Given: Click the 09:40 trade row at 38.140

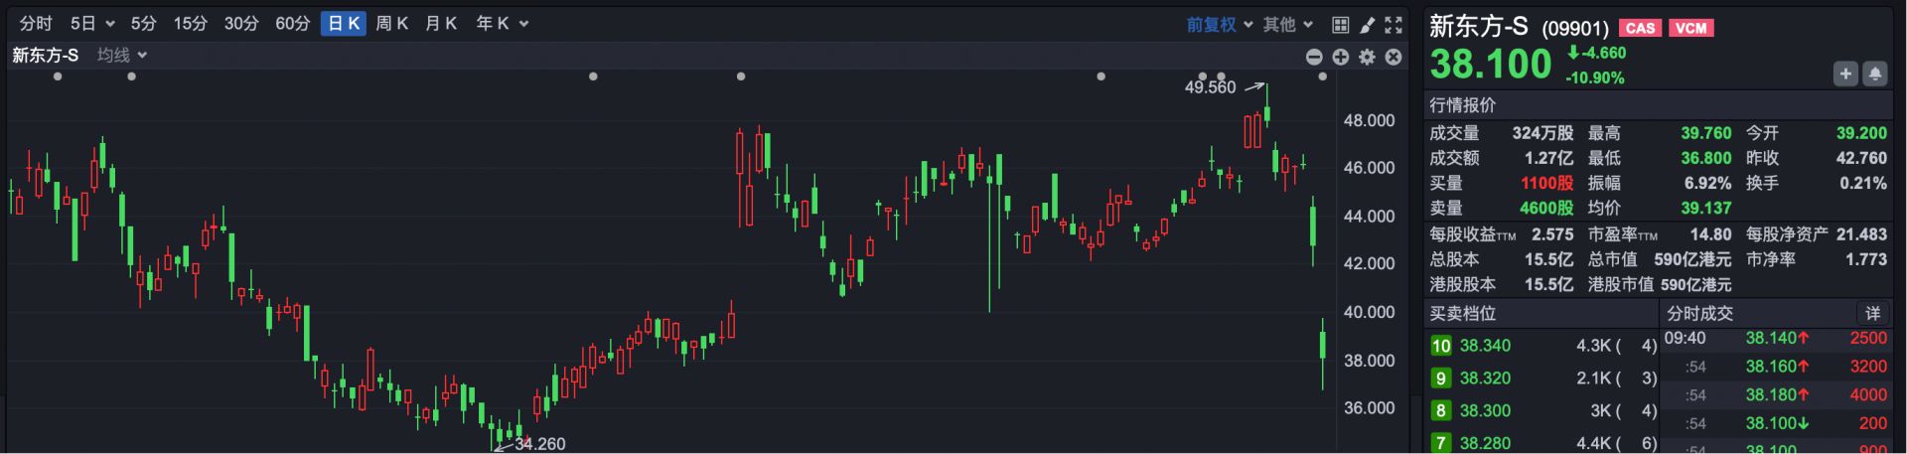Looking at the screenshot, I should 1777,338.
